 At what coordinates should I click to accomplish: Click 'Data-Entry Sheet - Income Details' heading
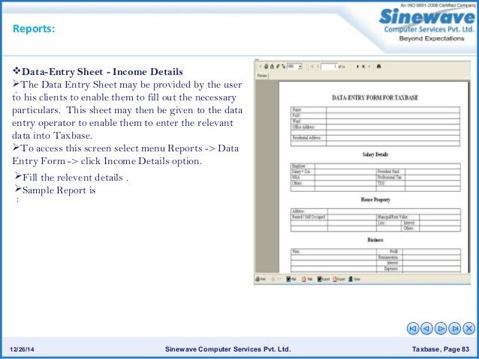(102, 72)
